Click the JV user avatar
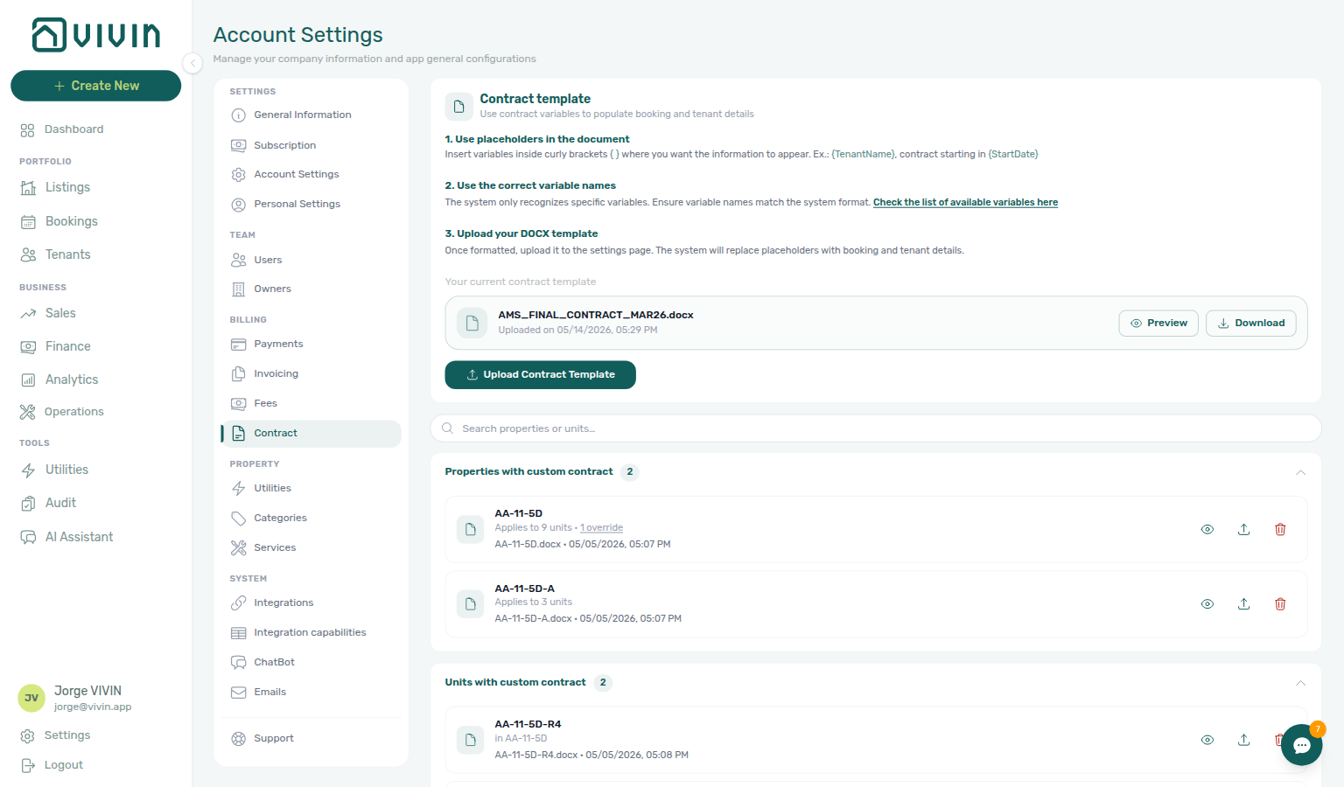Screen dimensions: 1344x787 click(31, 698)
